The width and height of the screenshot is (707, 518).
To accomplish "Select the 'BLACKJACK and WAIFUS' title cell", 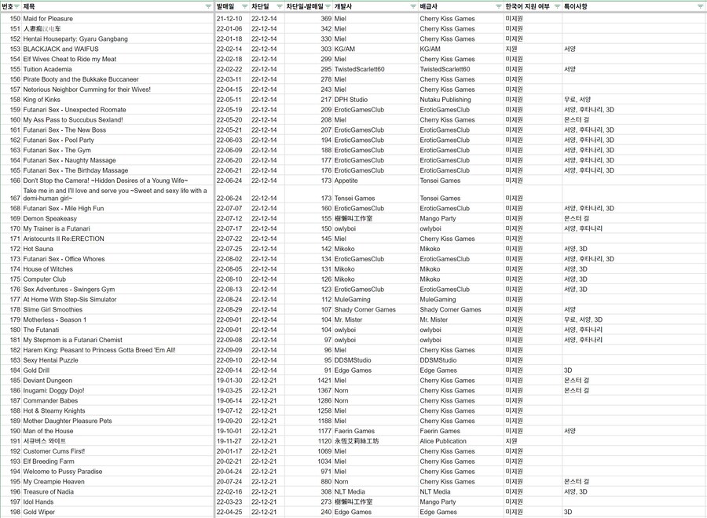I will pos(117,49).
